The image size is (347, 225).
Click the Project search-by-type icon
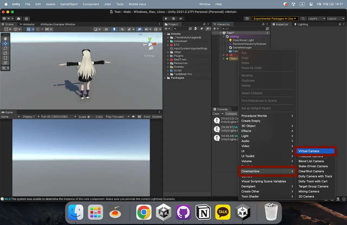[195, 29]
